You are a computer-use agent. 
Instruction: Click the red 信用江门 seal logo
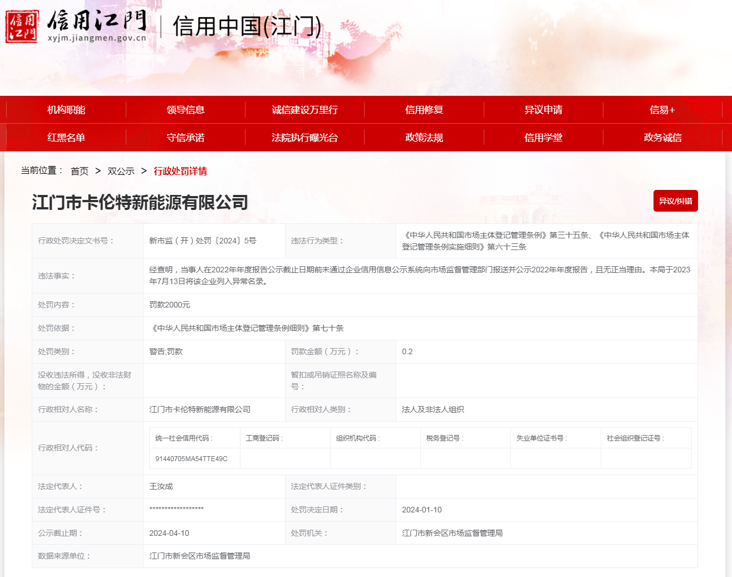[x=22, y=26]
